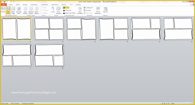Click Move Split in Window group
195x105 pixels.
click(x=88, y=13)
